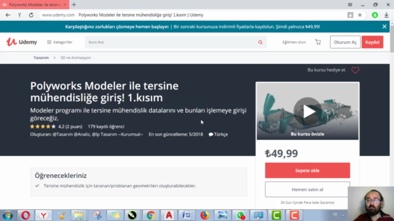Click the red search magnifier icon
The height and width of the screenshot is (221, 394).
[x=260, y=42]
